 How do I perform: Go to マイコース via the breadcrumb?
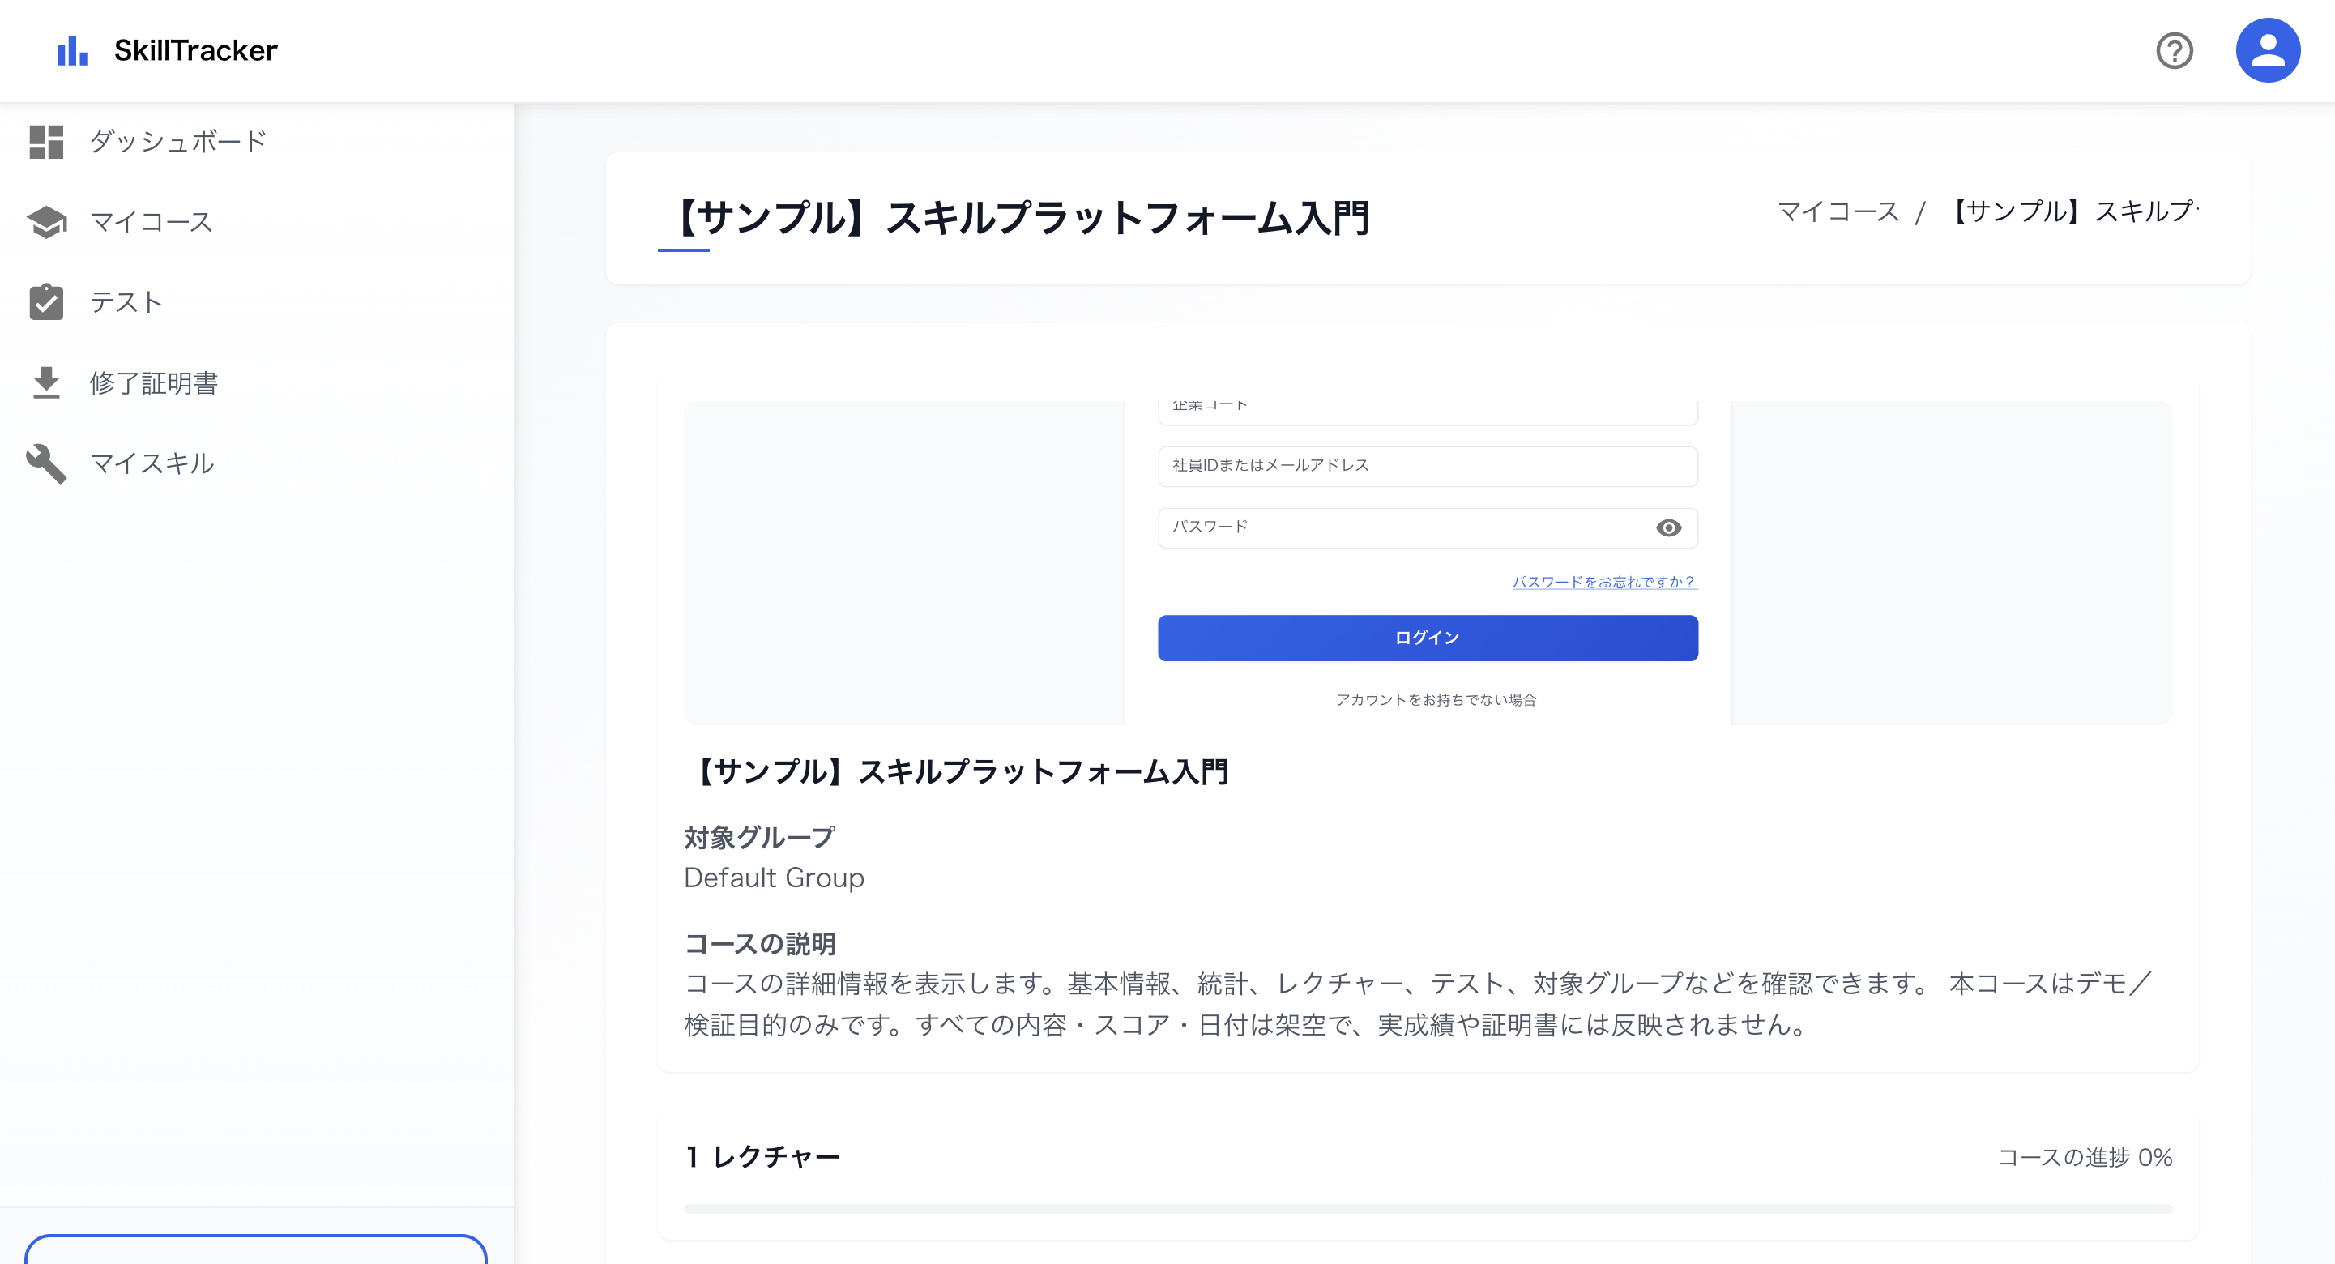click(1838, 211)
